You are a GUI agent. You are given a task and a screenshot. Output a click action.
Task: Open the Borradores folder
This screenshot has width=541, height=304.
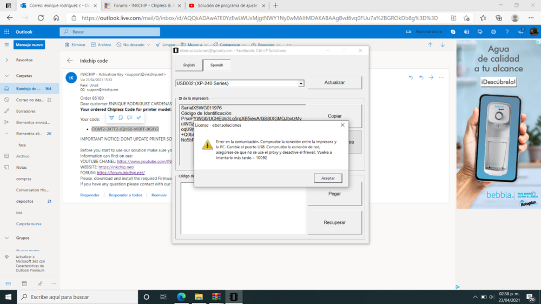pos(30,111)
